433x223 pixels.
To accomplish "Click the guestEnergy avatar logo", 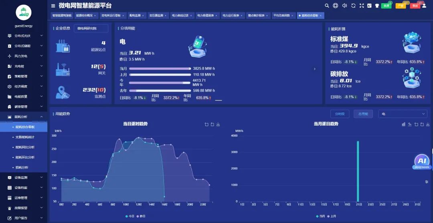I will click(x=24, y=12).
